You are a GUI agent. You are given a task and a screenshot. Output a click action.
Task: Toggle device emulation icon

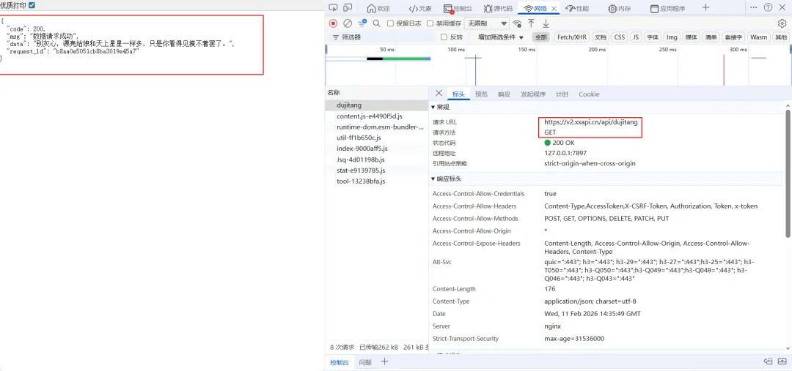point(348,7)
